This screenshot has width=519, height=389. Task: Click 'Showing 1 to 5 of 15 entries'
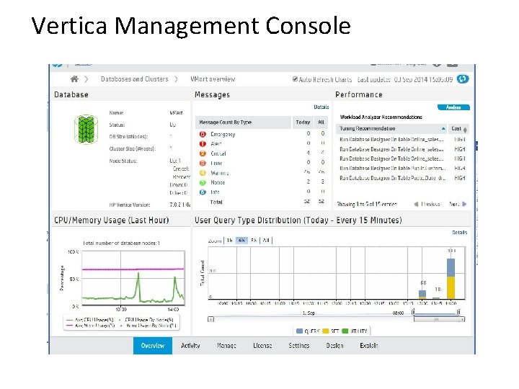pyautogui.click(x=366, y=204)
